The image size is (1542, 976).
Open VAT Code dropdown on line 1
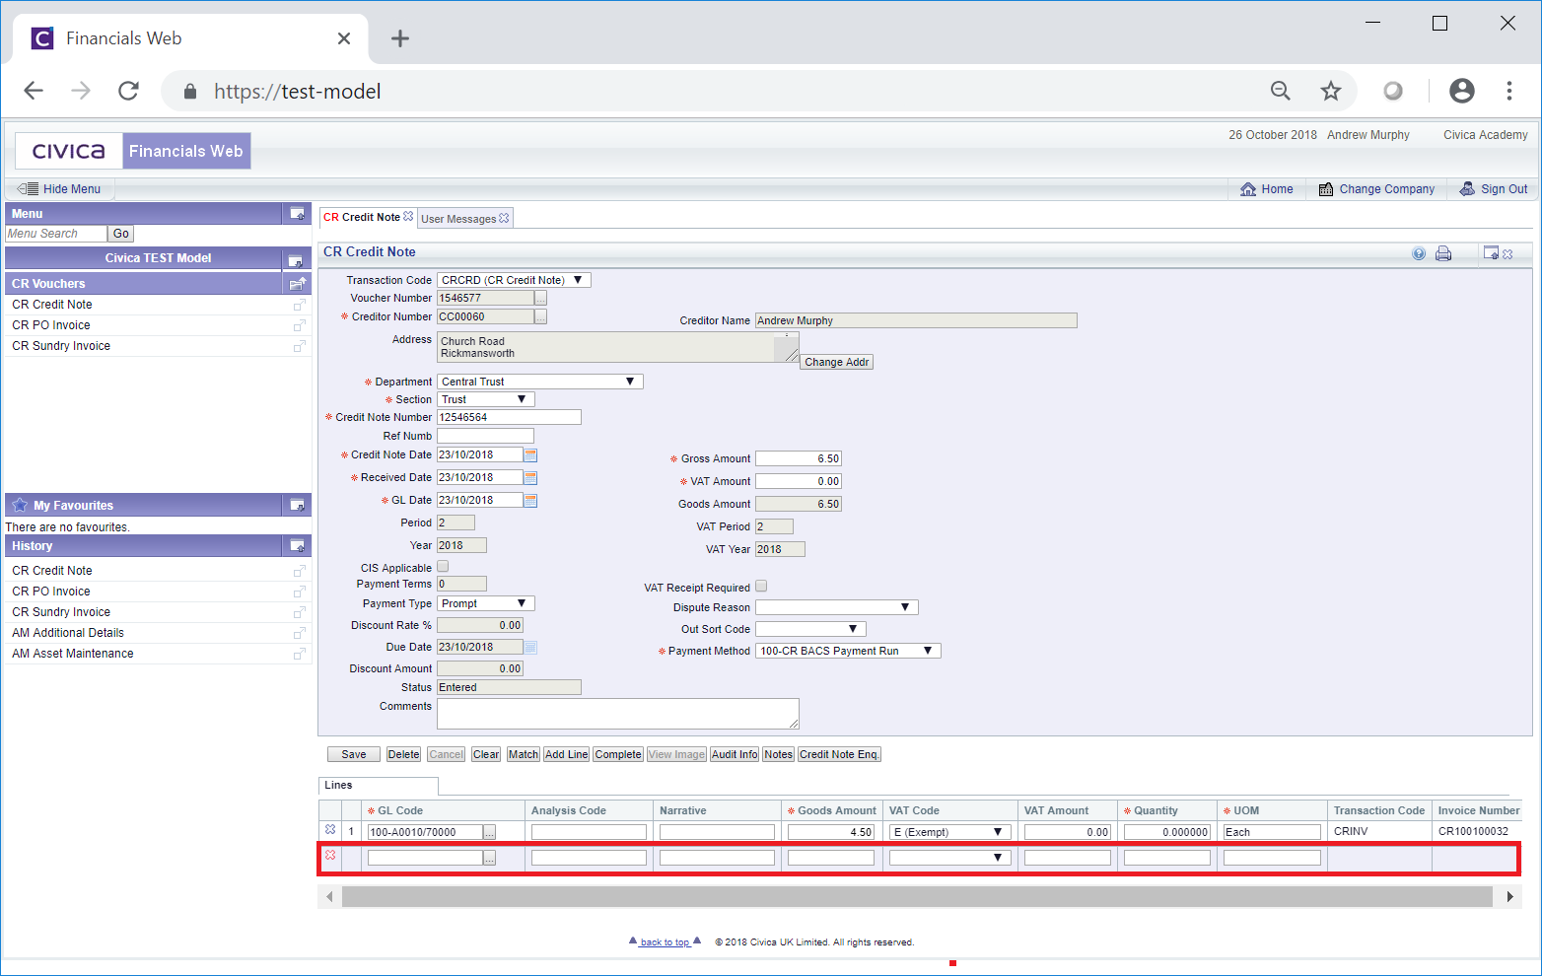950,832
